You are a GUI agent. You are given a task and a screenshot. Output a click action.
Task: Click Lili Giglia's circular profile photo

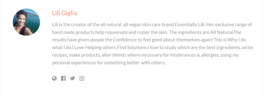[x=26, y=22]
